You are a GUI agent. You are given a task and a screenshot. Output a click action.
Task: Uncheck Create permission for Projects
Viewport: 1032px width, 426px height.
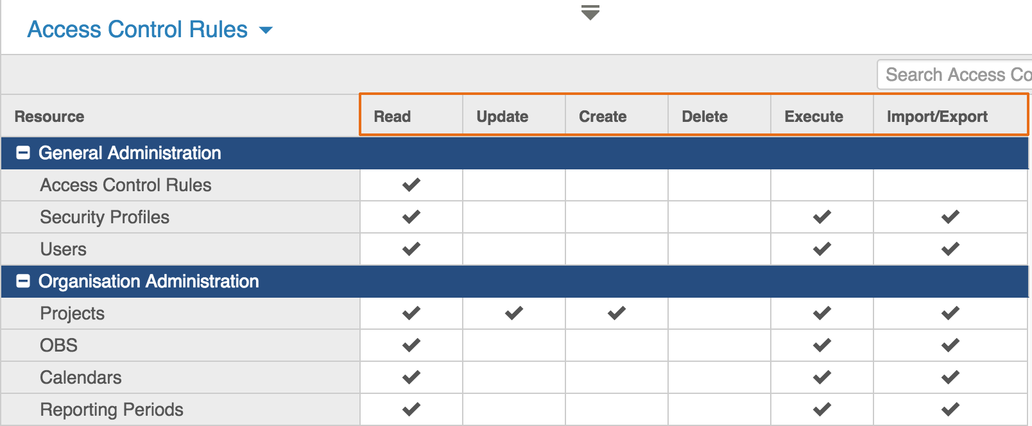[616, 313]
